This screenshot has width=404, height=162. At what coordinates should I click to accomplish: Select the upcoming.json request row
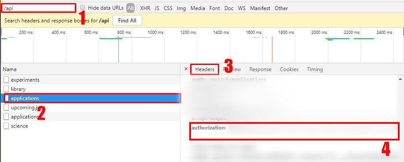(90, 108)
